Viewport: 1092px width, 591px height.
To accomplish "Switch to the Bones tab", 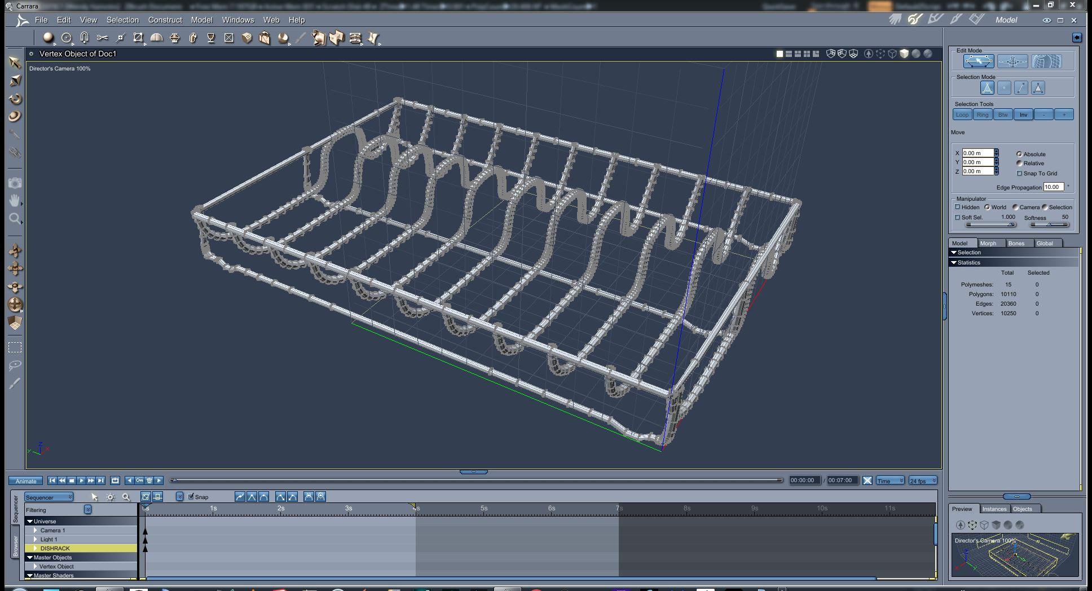I will pyautogui.click(x=1019, y=243).
